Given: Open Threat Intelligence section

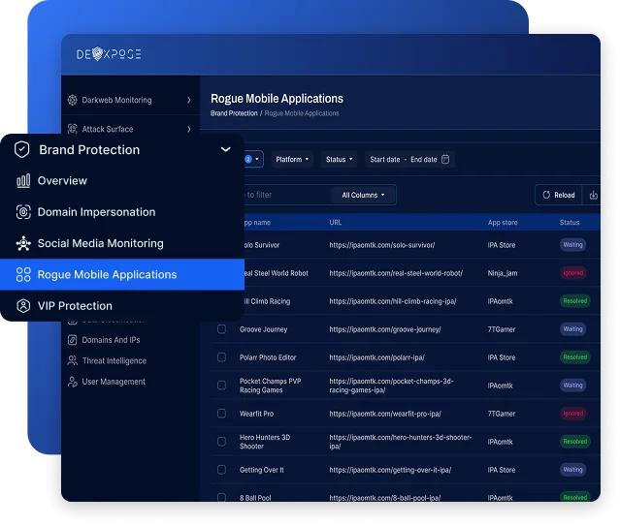Looking at the screenshot, I should tap(114, 360).
